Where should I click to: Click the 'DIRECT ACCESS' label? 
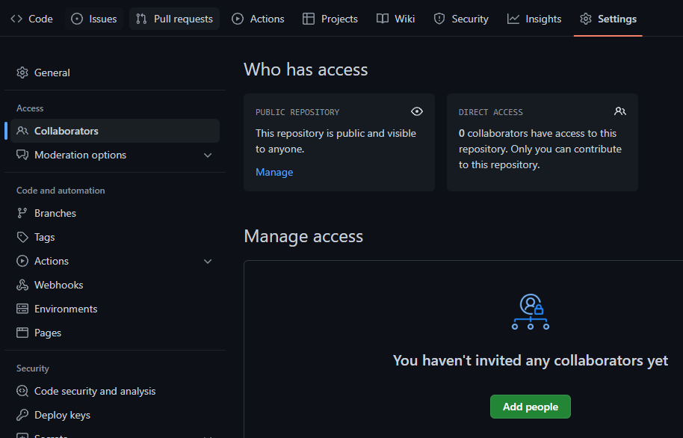(x=490, y=112)
